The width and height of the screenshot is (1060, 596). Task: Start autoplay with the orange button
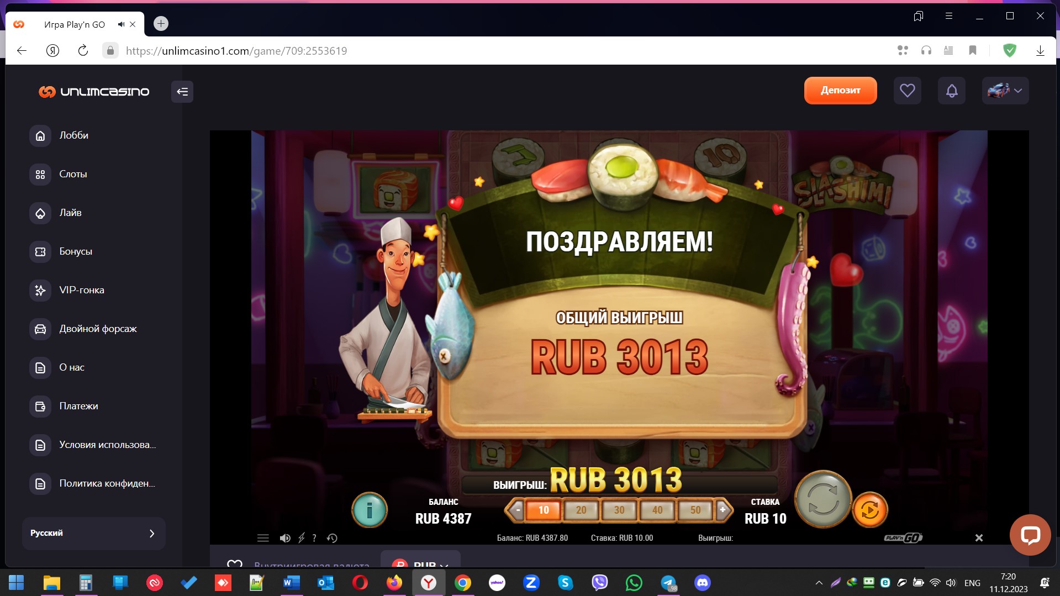click(x=869, y=510)
